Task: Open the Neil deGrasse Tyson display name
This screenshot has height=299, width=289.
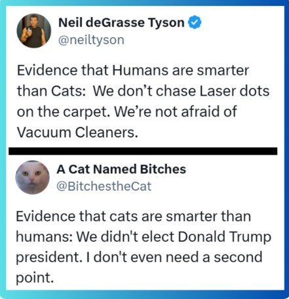Action: [121, 23]
